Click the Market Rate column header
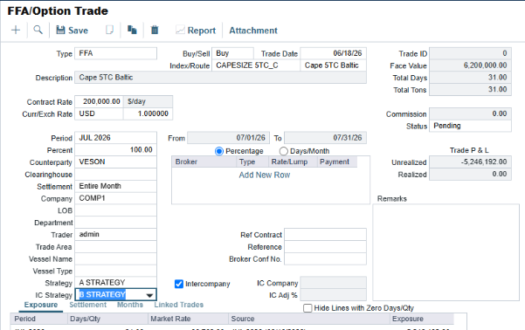The width and height of the screenshot is (525, 330). (188, 319)
